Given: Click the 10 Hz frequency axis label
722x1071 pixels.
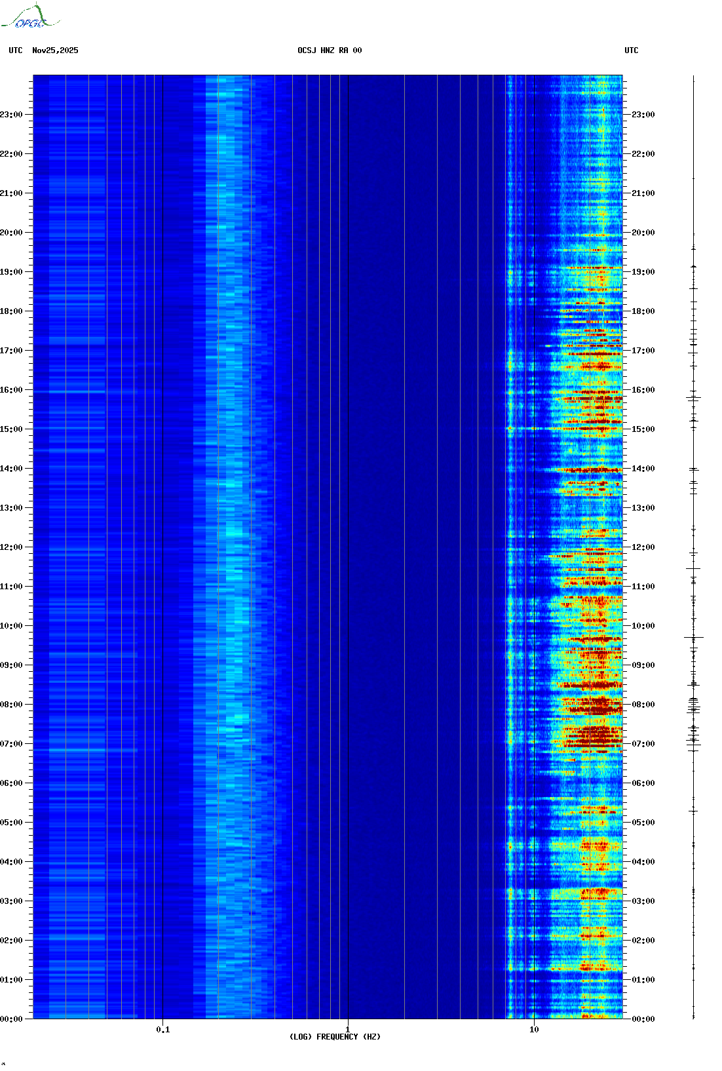Looking at the screenshot, I should 534,1030.
